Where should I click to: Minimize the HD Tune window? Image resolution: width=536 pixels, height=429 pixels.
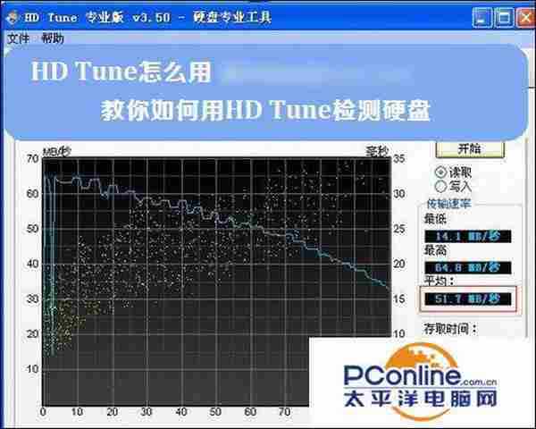[482, 17]
